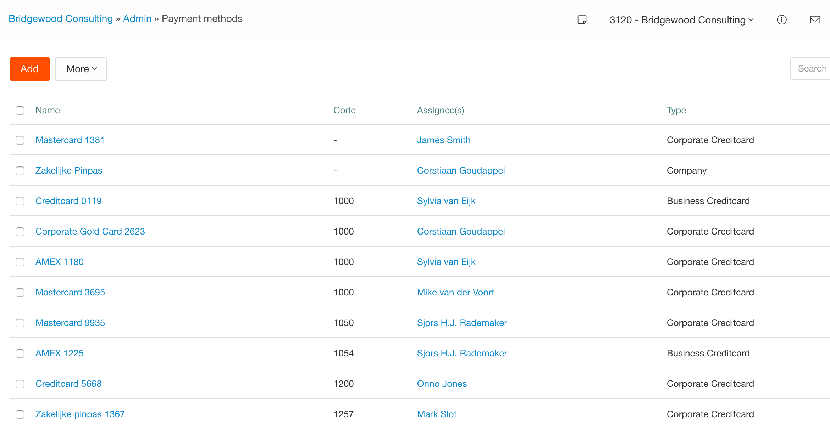Open Sylvia van Eijk in AMEX 1180 row

(x=446, y=262)
